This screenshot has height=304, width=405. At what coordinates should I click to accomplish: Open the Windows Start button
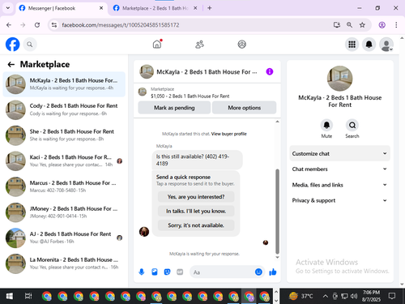point(9,296)
